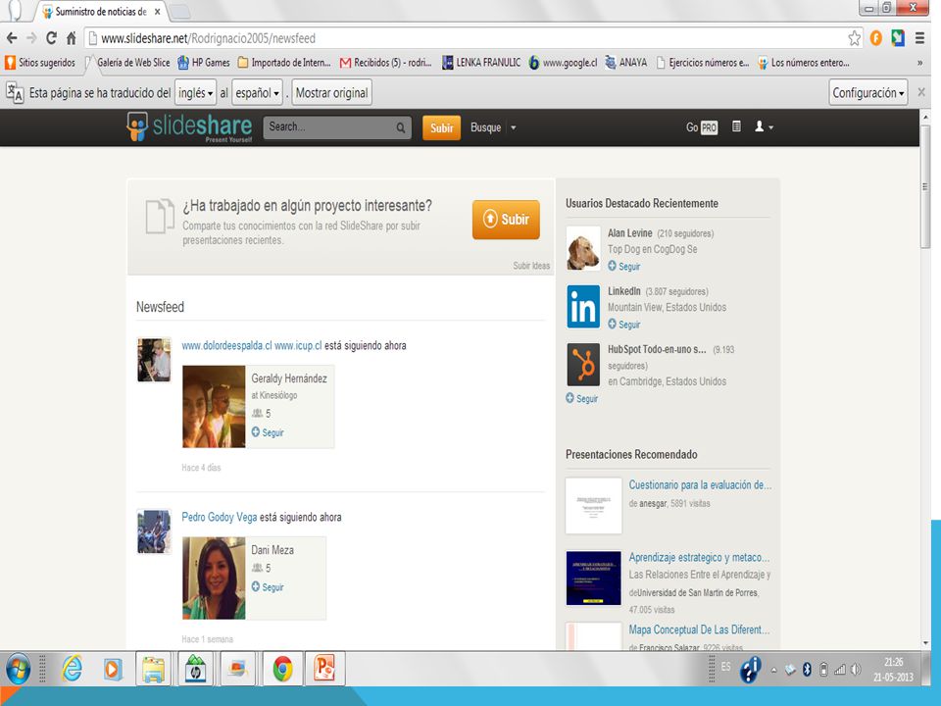Open the list icon next to Go PRO

[x=736, y=126]
